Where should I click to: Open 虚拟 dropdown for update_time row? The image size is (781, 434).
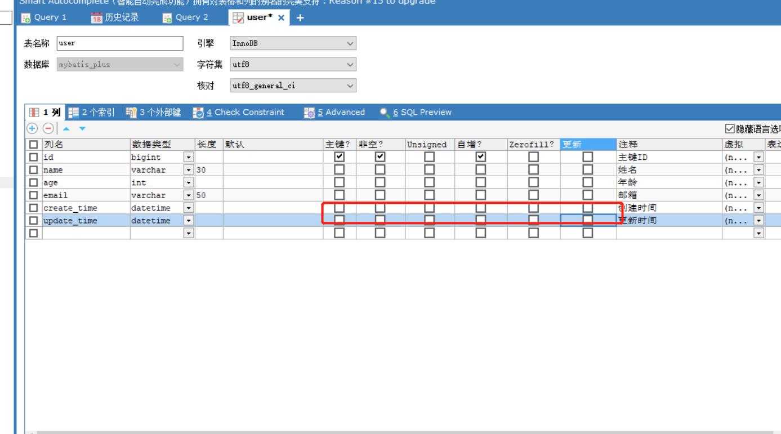pyautogui.click(x=758, y=221)
